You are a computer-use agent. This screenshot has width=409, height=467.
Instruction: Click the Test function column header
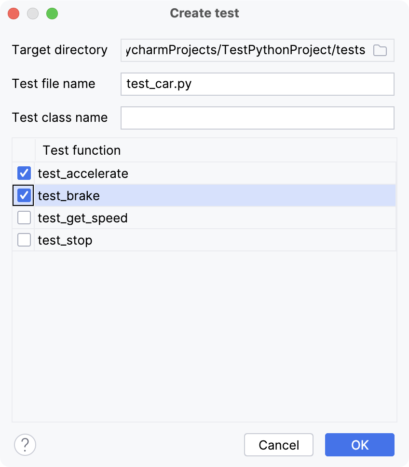[82, 150]
